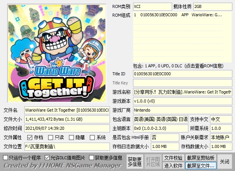
Task: Click the 文件校验 button
Action: [173, 157]
